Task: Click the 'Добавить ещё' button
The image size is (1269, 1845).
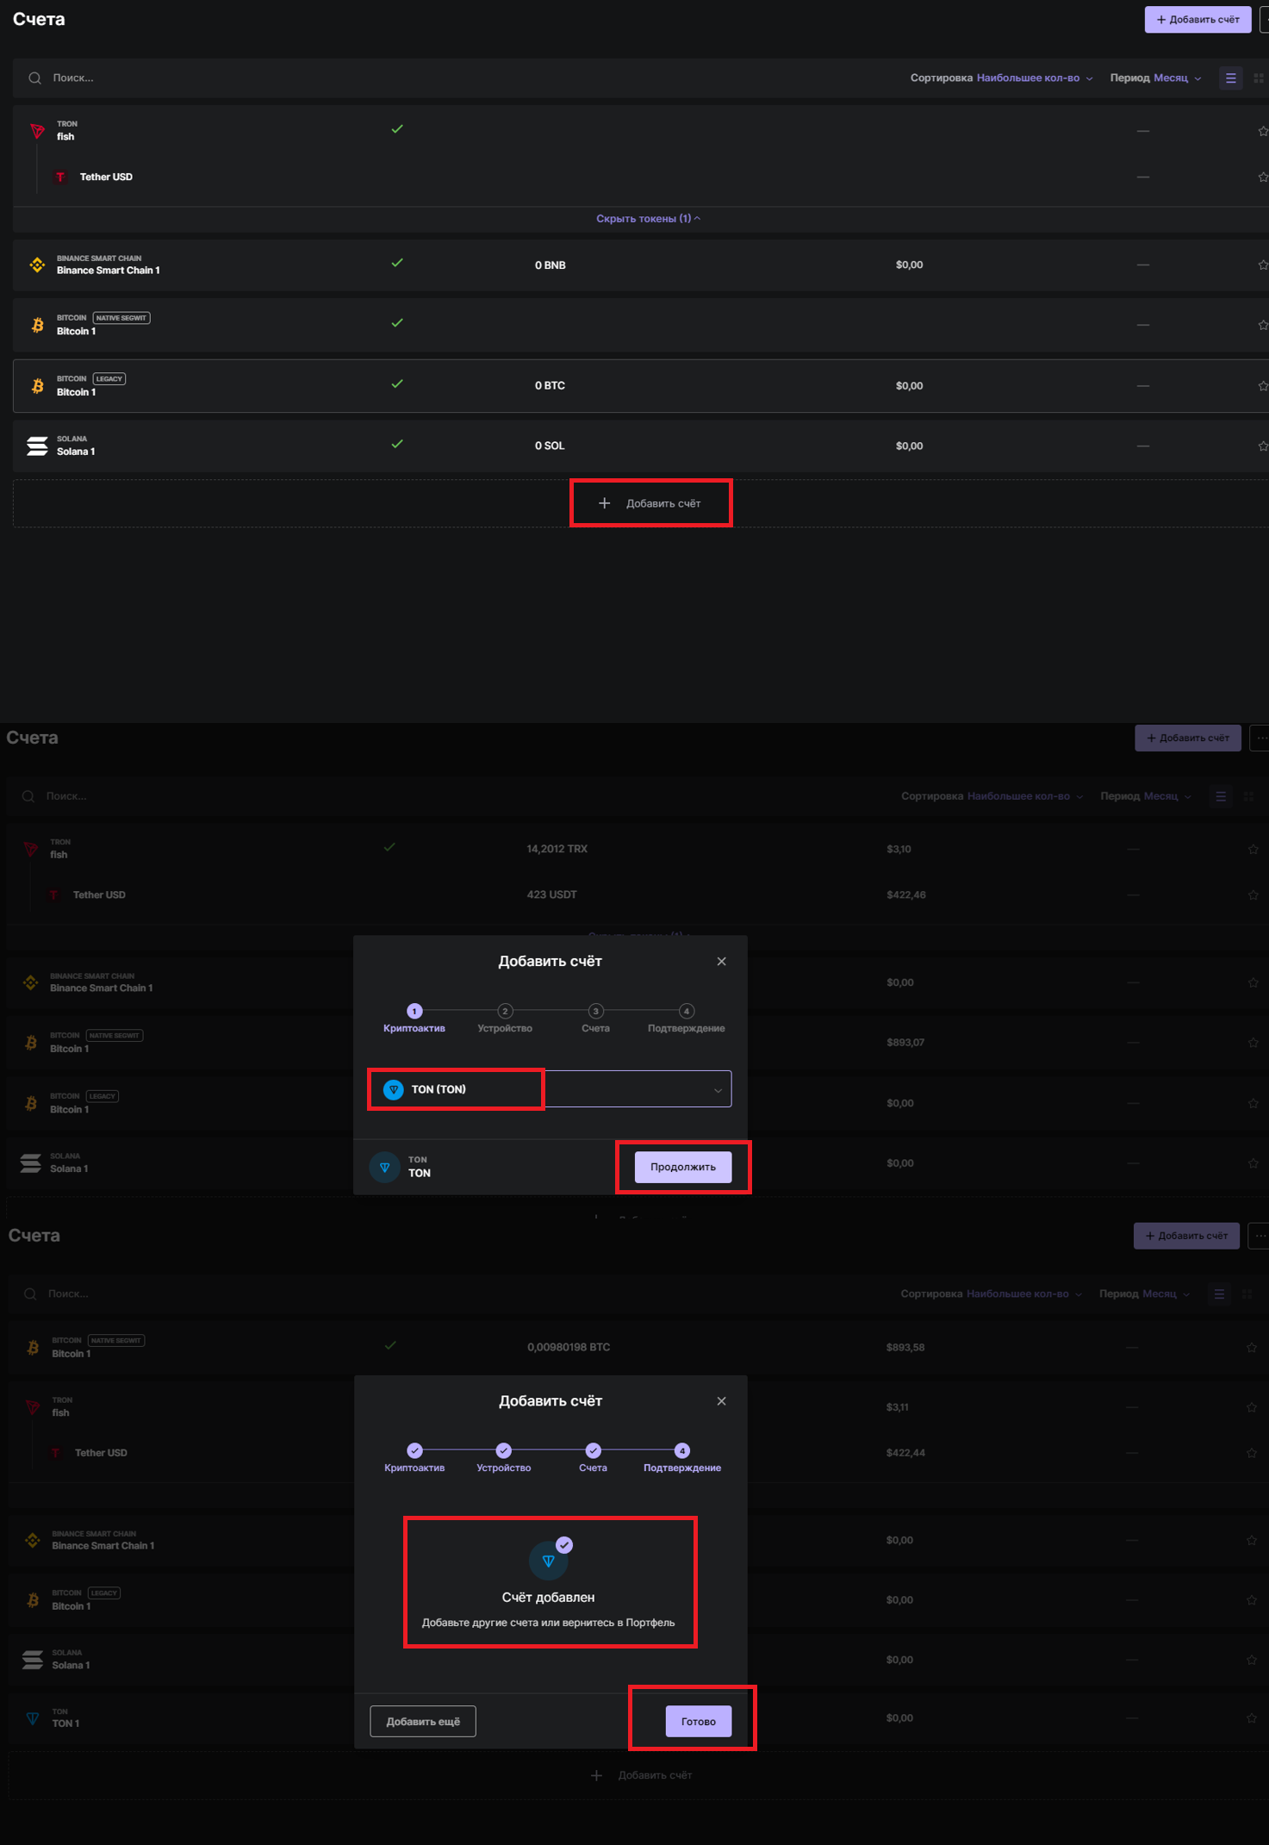Action: point(423,1721)
